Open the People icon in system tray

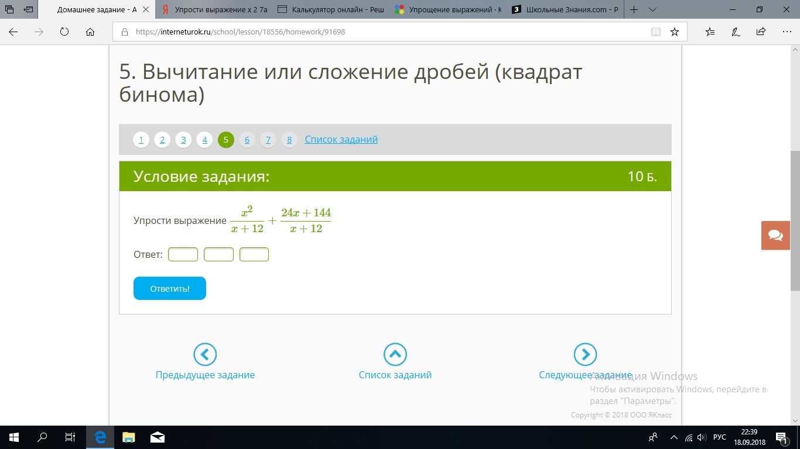click(x=653, y=437)
